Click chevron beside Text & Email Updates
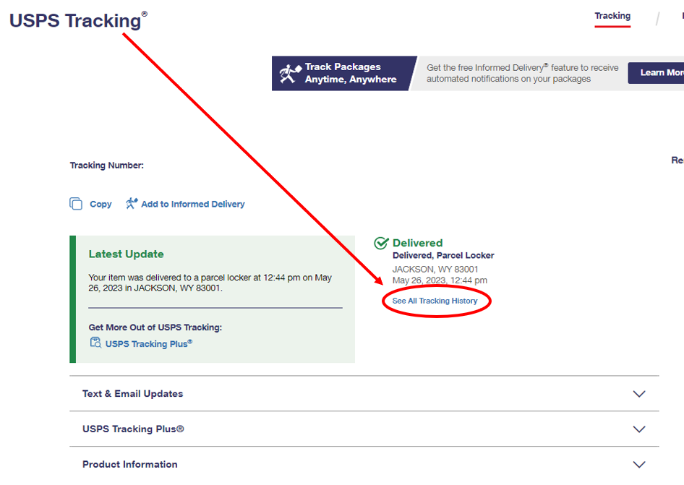The width and height of the screenshot is (684, 485). [x=639, y=394]
